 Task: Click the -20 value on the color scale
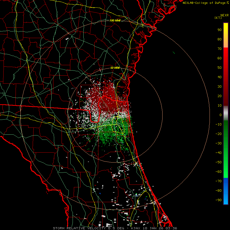coord(218,134)
